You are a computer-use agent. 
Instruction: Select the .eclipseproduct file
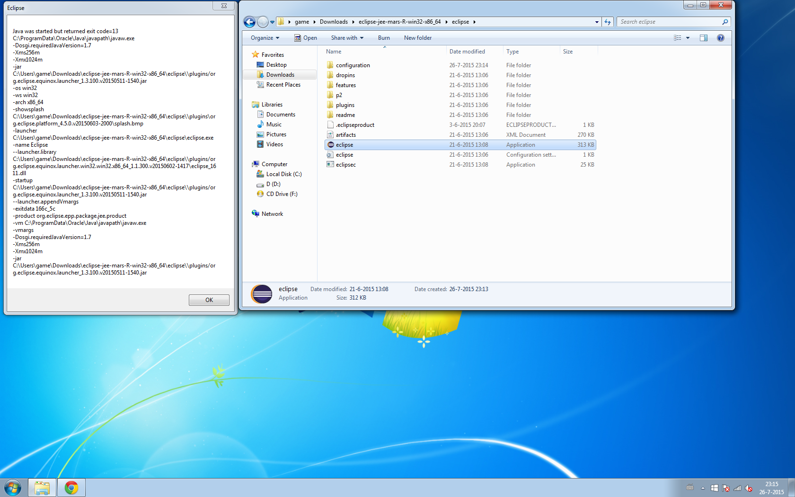[460, 125]
